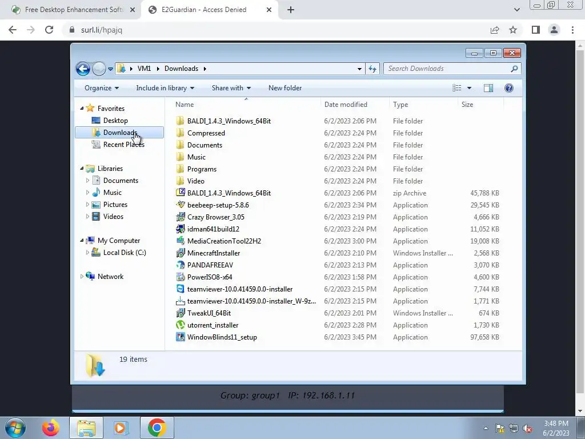This screenshot has width=585, height=439.
Task: Launch Firefox from the taskbar
Action: point(51,428)
